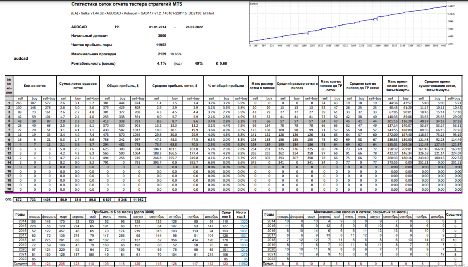This screenshot has height=267, width=468.
Task: Click the "H1" timeframe value
Action: point(117,27)
